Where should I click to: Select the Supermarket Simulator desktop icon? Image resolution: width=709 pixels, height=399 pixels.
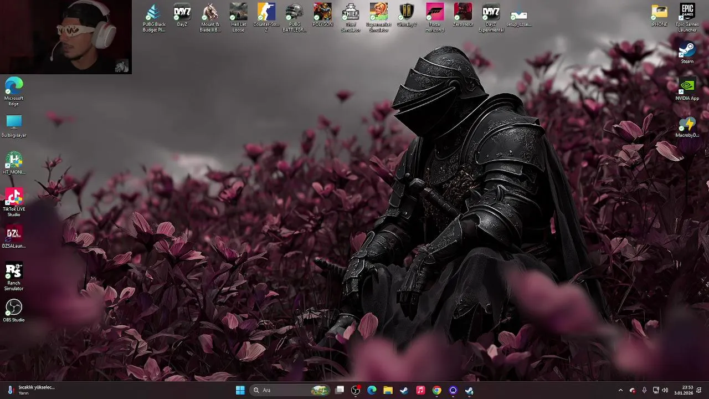[379, 18]
